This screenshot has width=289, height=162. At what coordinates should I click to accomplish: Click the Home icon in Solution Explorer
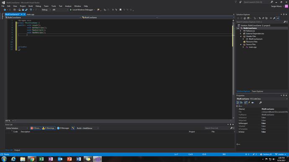(245, 18)
